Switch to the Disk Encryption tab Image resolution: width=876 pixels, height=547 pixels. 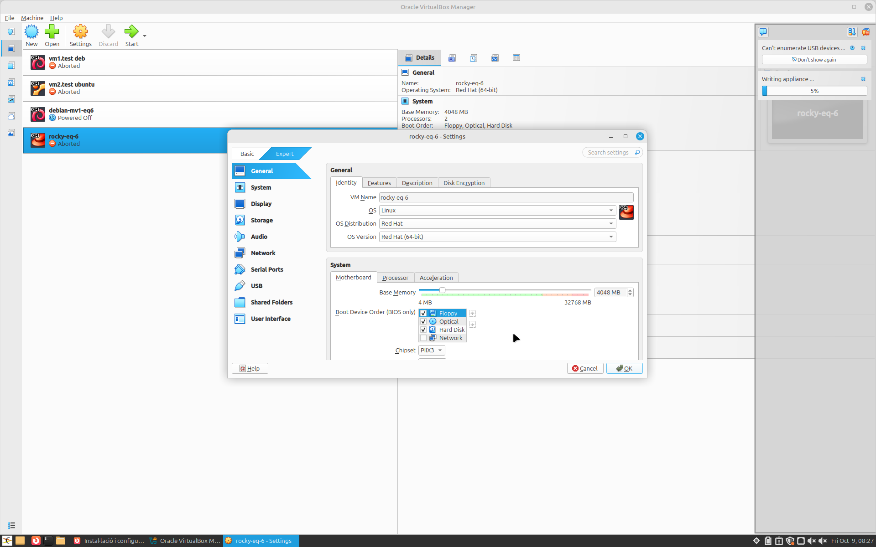(464, 183)
